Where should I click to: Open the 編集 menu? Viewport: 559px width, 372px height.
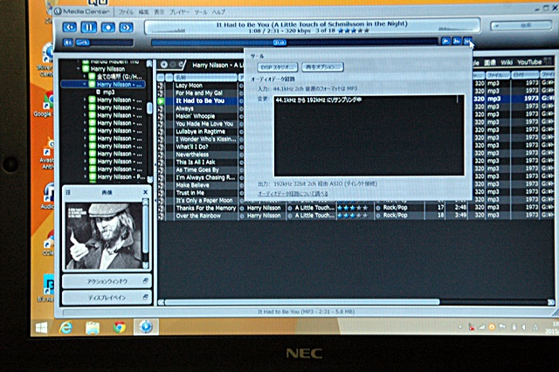click(x=143, y=11)
